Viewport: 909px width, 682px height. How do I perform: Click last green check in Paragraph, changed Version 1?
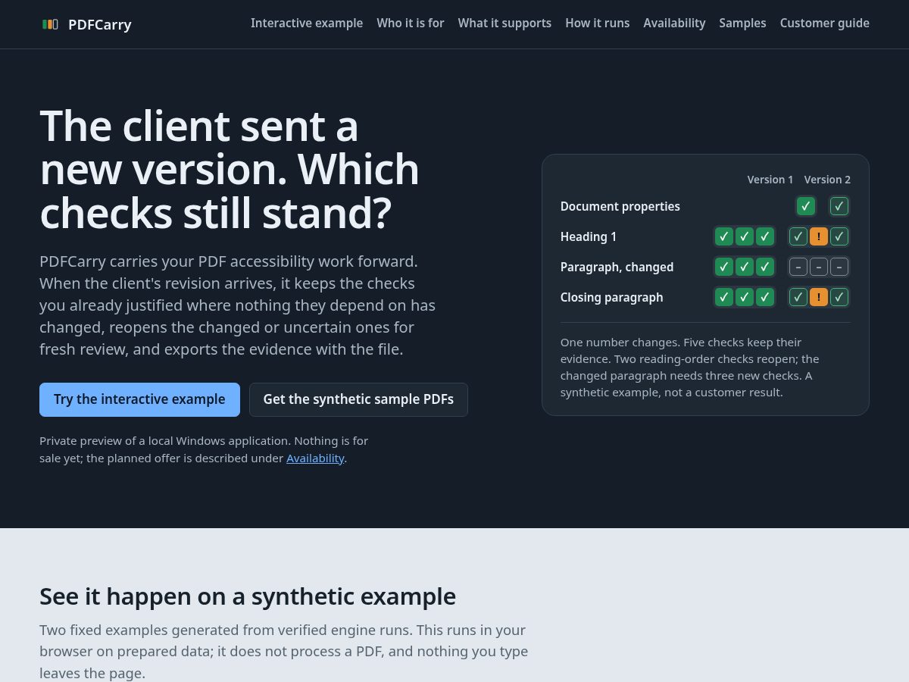(x=765, y=267)
